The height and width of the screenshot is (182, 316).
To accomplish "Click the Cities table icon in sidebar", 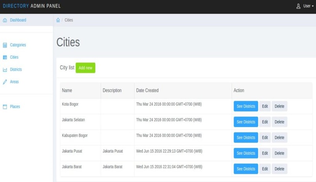I will click(5, 58).
